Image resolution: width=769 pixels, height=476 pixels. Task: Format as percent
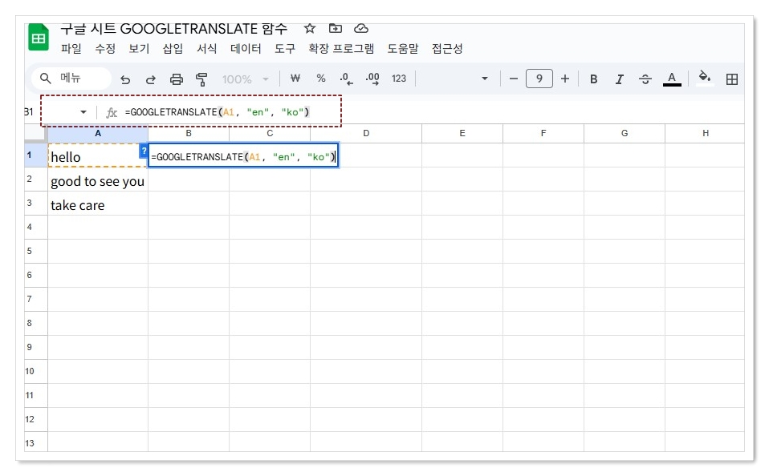[321, 79]
